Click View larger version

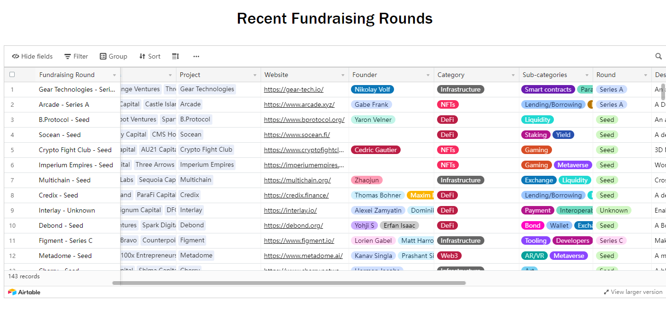pos(633,292)
